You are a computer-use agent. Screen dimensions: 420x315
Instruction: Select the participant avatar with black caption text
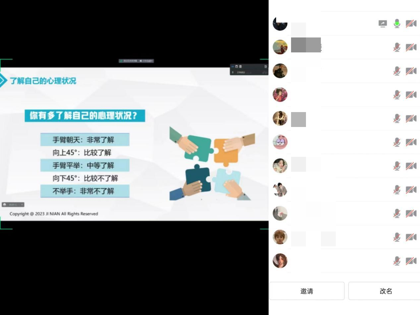280,190
